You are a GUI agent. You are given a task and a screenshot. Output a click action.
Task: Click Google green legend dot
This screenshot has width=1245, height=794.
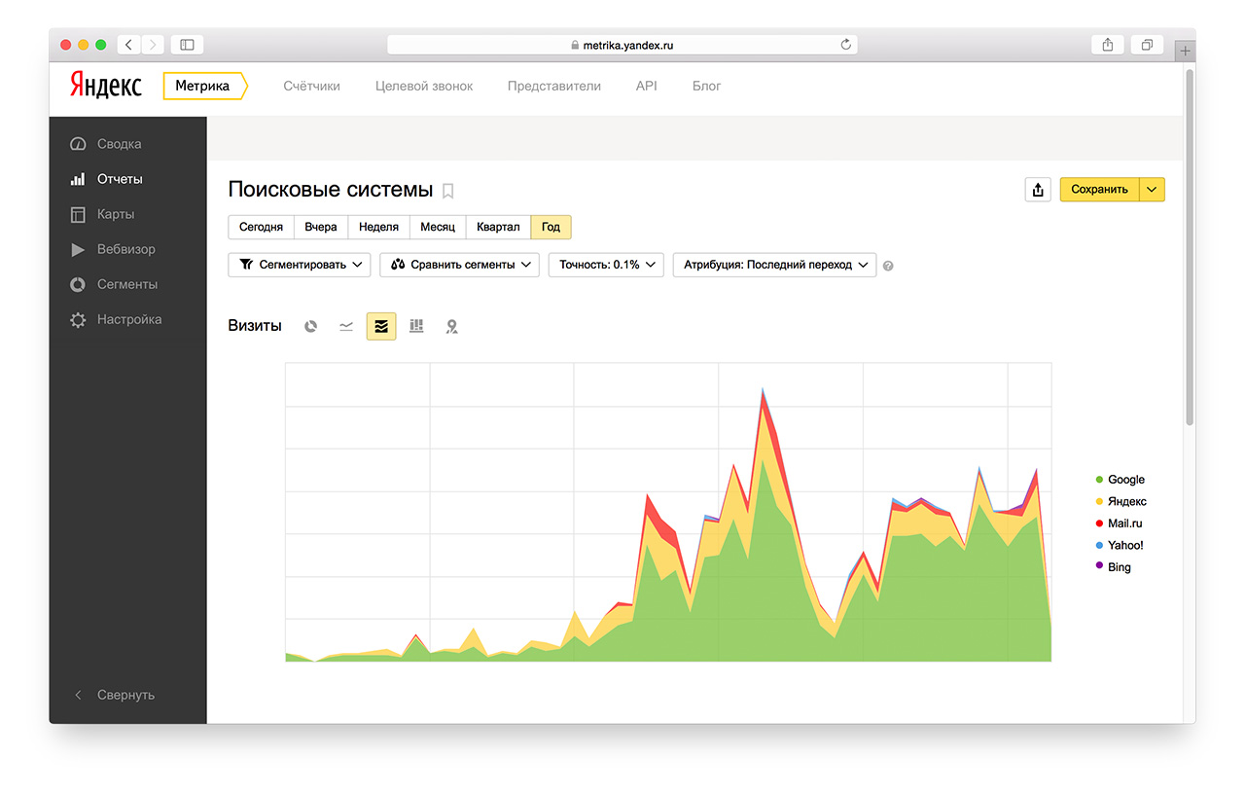pyautogui.click(x=1099, y=480)
